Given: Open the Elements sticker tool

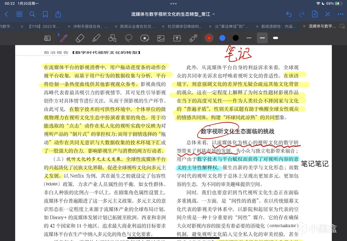Looking at the screenshot, I should click(x=144, y=38).
